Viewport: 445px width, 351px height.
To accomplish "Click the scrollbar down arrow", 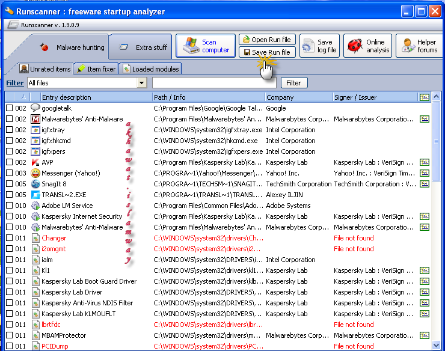I will pyautogui.click(x=436, y=345).
